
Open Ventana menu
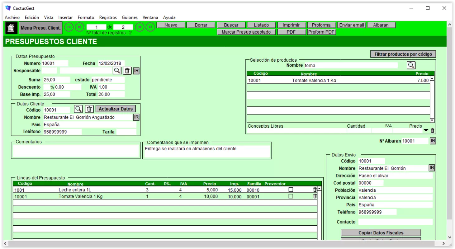click(150, 17)
